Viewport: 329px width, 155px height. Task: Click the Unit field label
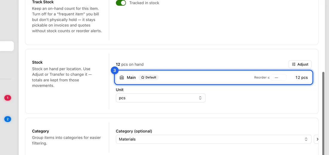[120, 90]
